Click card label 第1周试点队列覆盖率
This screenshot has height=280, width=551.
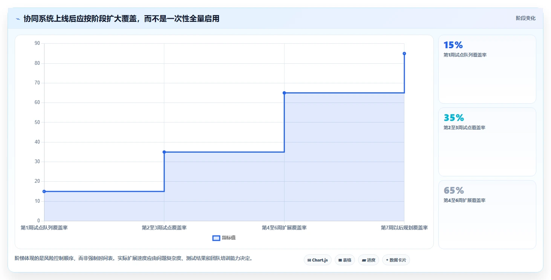click(x=465, y=55)
